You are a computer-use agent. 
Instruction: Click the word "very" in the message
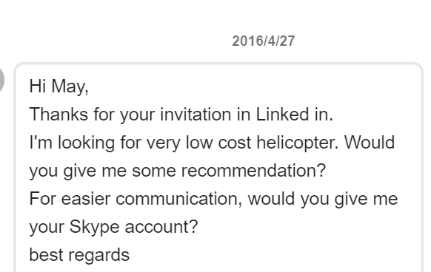point(163,143)
